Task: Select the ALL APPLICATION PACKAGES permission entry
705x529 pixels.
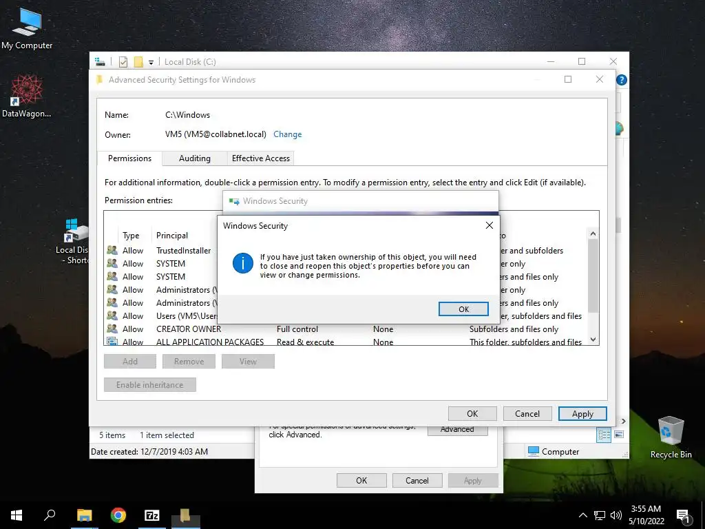Action: click(x=346, y=342)
